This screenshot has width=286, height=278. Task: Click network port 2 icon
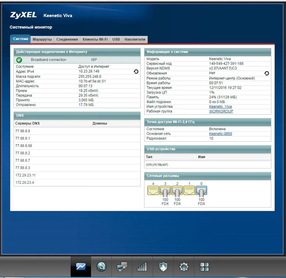pos(177,190)
